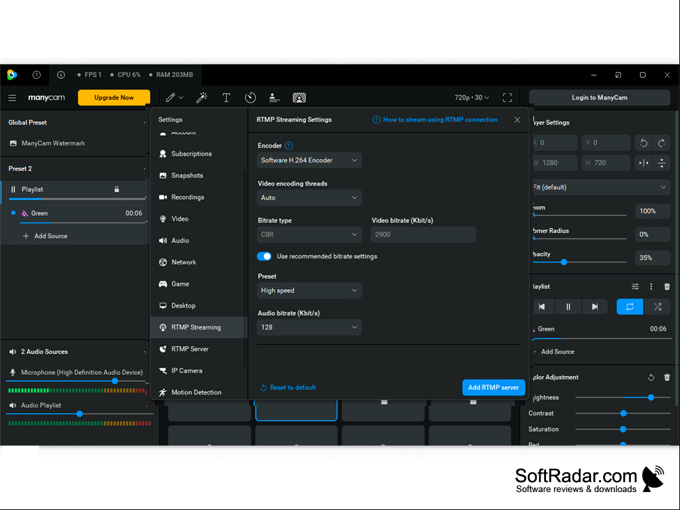680x510 pixels.
Task: Click the Upgrade Now button
Action: pos(114,97)
